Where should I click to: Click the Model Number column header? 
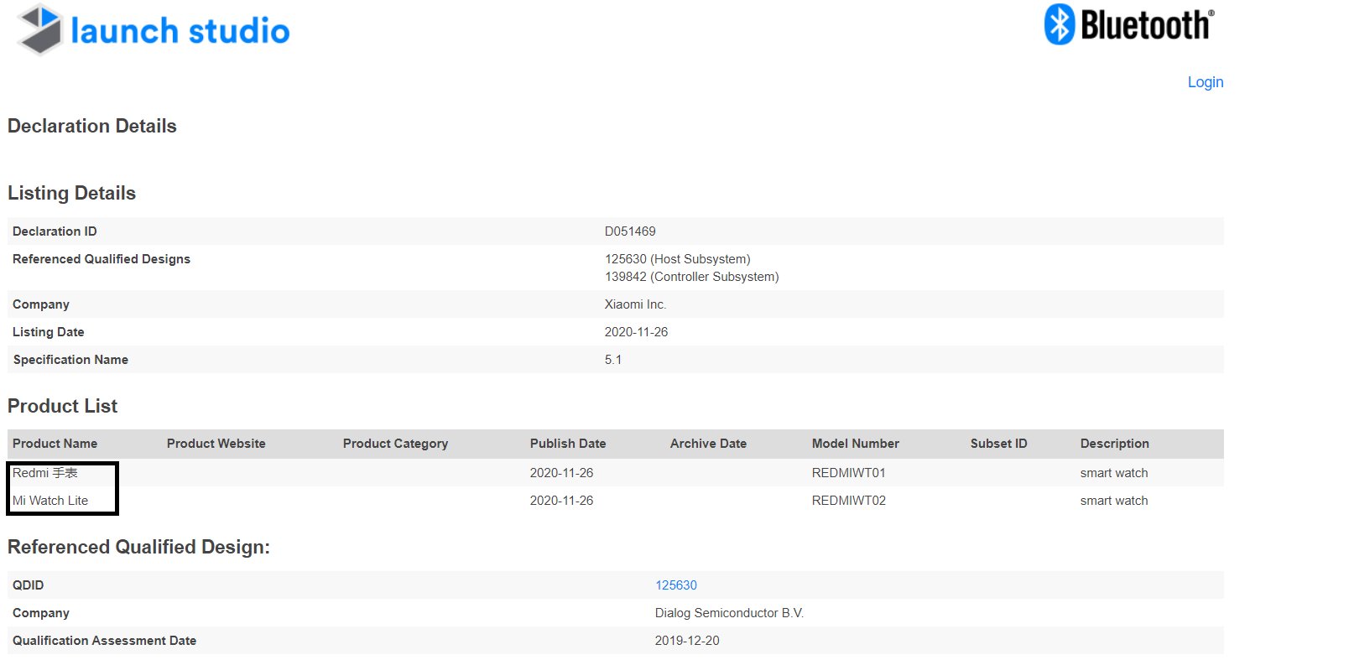856,444
